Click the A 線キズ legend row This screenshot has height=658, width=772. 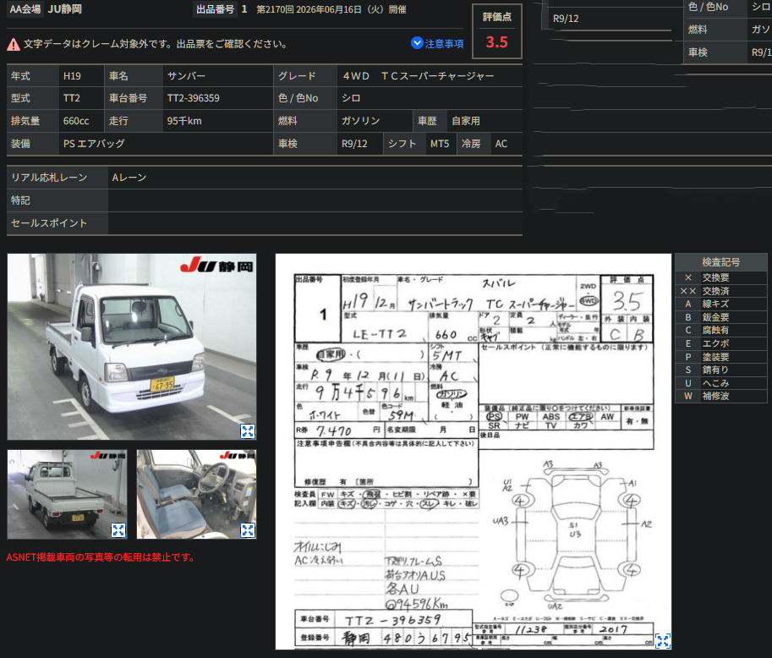(x=720, y=304)
